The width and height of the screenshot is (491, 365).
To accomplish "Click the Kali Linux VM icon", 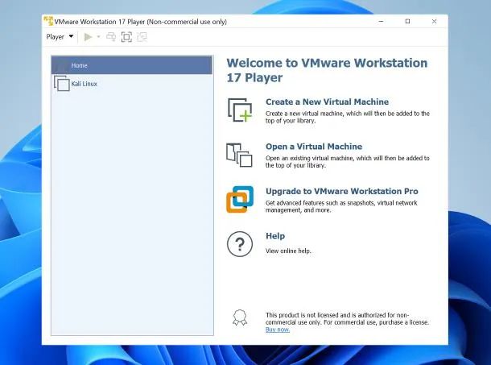I will click(62, 84).
